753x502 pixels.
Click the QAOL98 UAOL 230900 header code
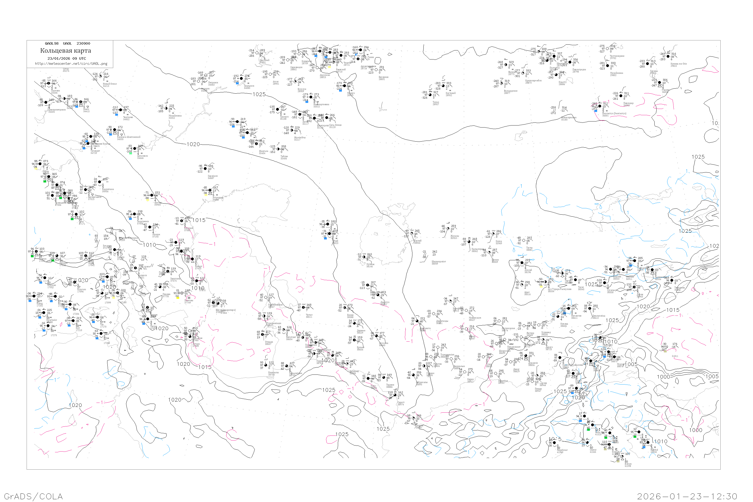tap(68, 43)
